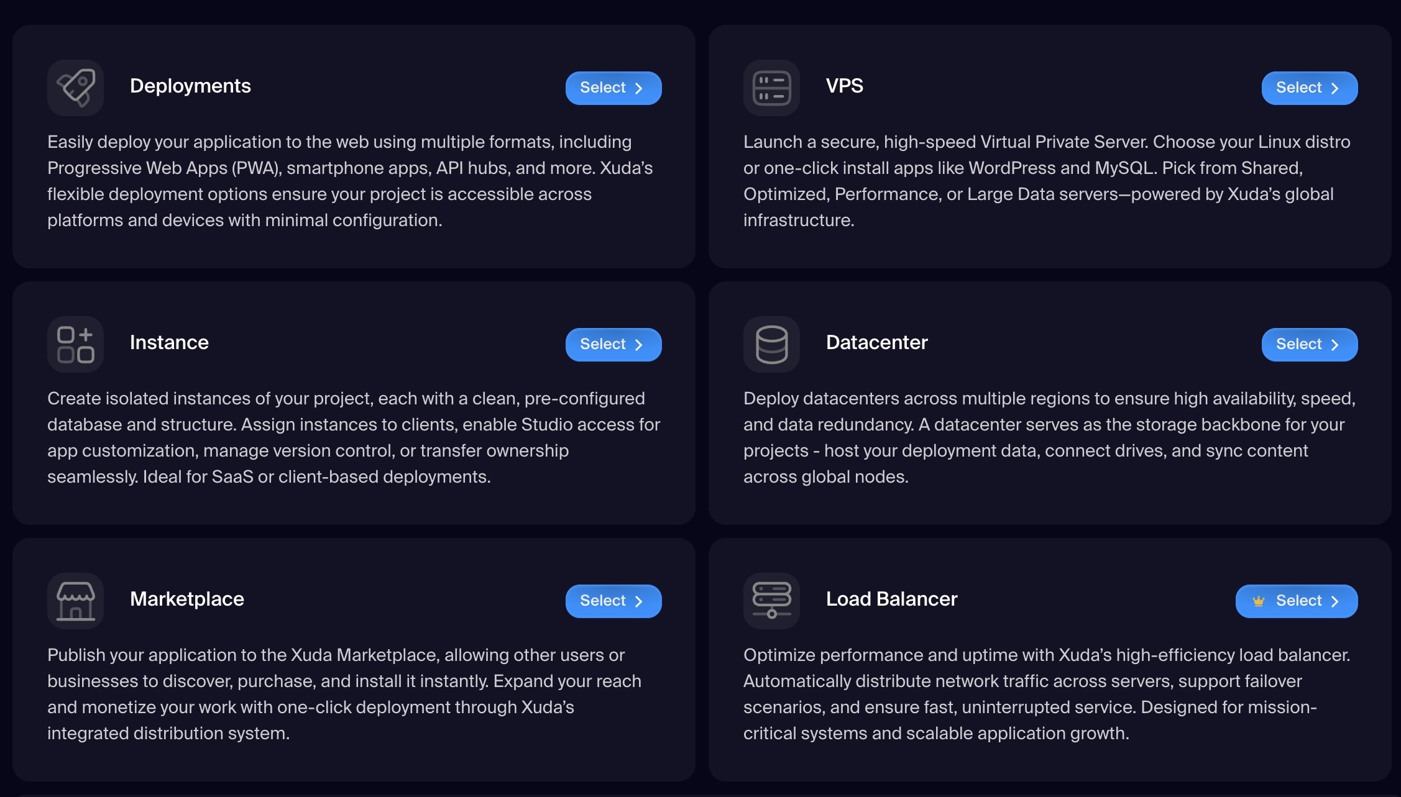Click the Marketplace card title
This screenshot has width=1401, height=797.
pyautogui.click(x=186, y=599)
